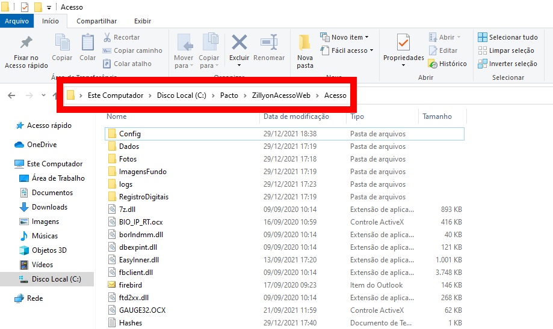This screenshot has width=553, height=329.
Task: Select the Config folder in file list
Action: (x=130, y=134)
